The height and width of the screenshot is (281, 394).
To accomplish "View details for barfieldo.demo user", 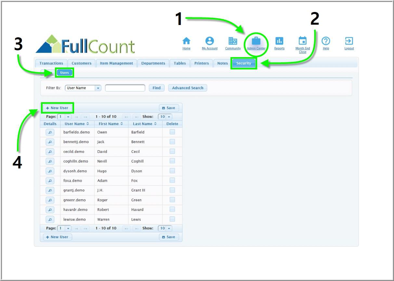I will click(50, 132).
